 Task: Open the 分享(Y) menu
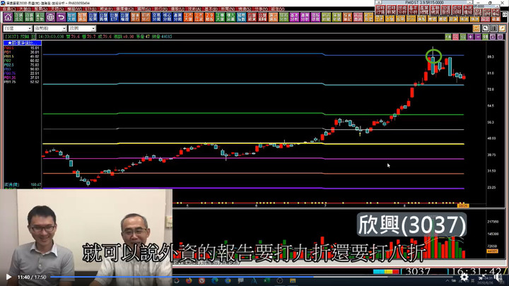point(261,9)
